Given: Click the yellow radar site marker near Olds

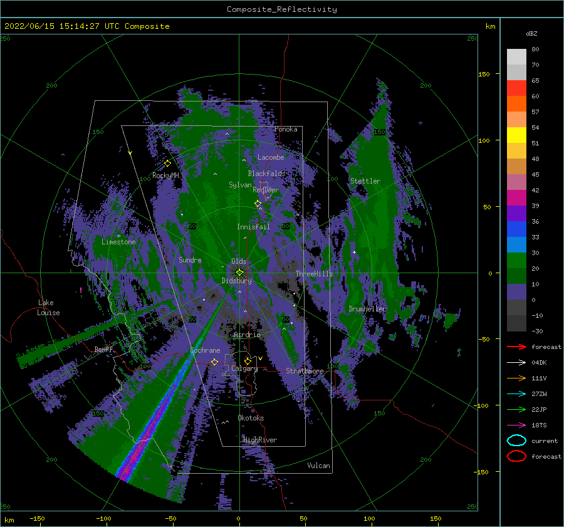Looking at the screenshot, I should coord(239,273).
